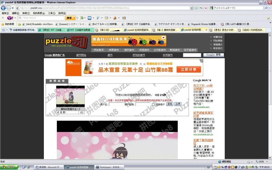272x170 pixels.
Task: Click the 立即分享 button in the banner ad
Action: point(189,69)
